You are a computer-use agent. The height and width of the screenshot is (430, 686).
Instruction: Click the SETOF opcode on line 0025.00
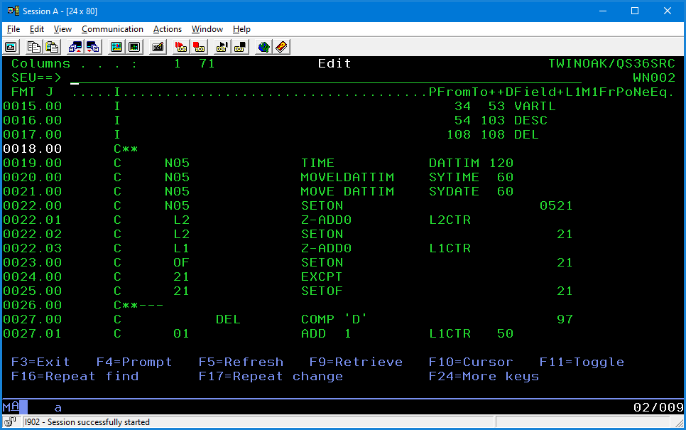[x=322, y=291]
